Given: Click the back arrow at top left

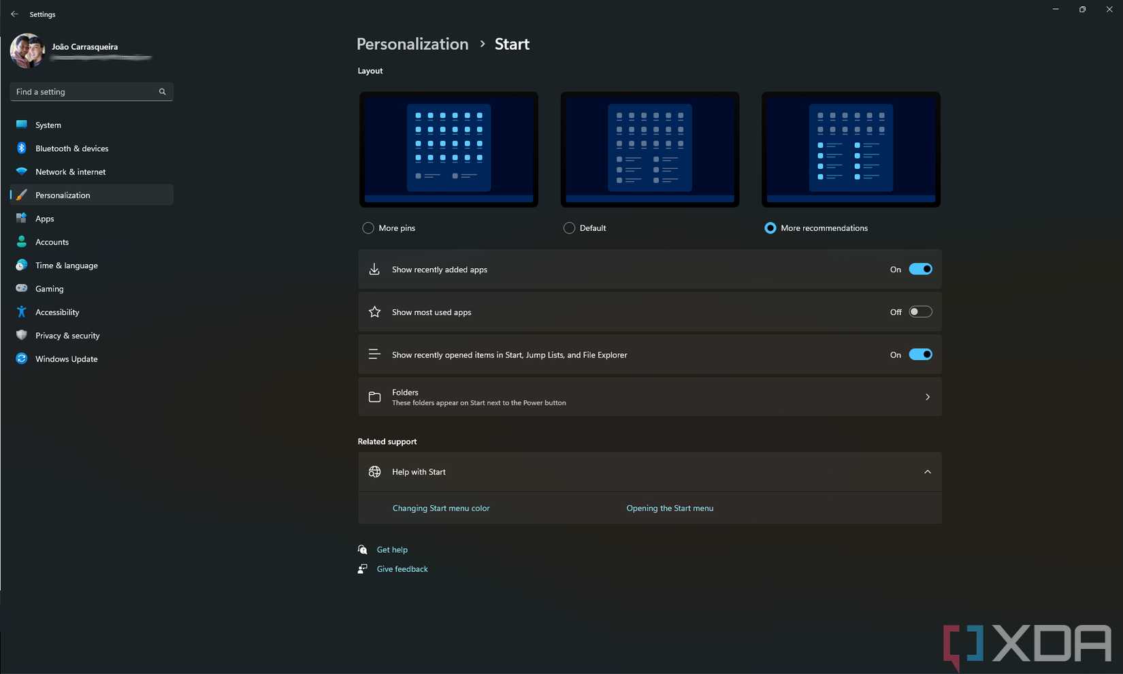Looking at the screenshot, I should click(14, 14).
